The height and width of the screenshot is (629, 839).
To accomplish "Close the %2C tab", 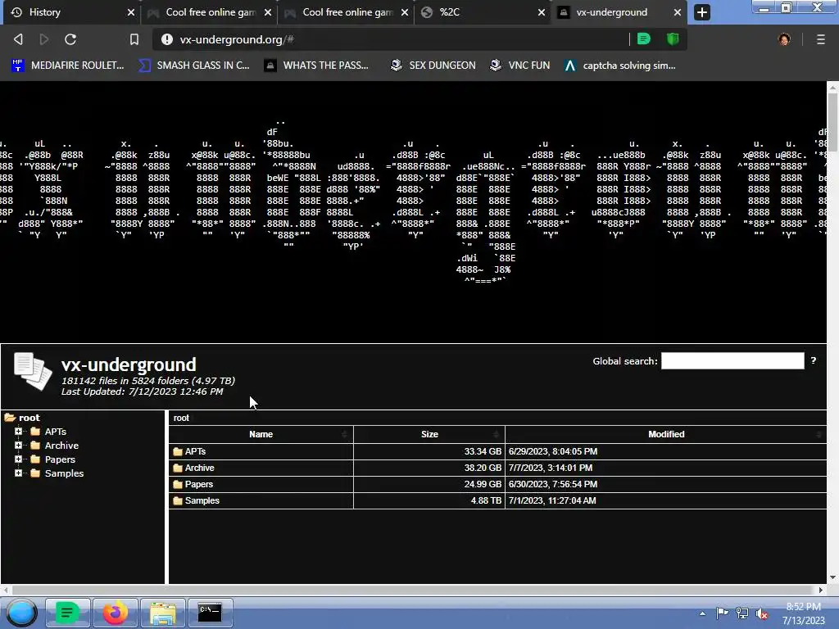I will click(x=542, y=12).
